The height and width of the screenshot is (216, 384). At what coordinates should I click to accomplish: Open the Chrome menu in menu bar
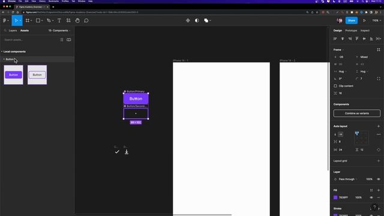click(x=11, y=1)
